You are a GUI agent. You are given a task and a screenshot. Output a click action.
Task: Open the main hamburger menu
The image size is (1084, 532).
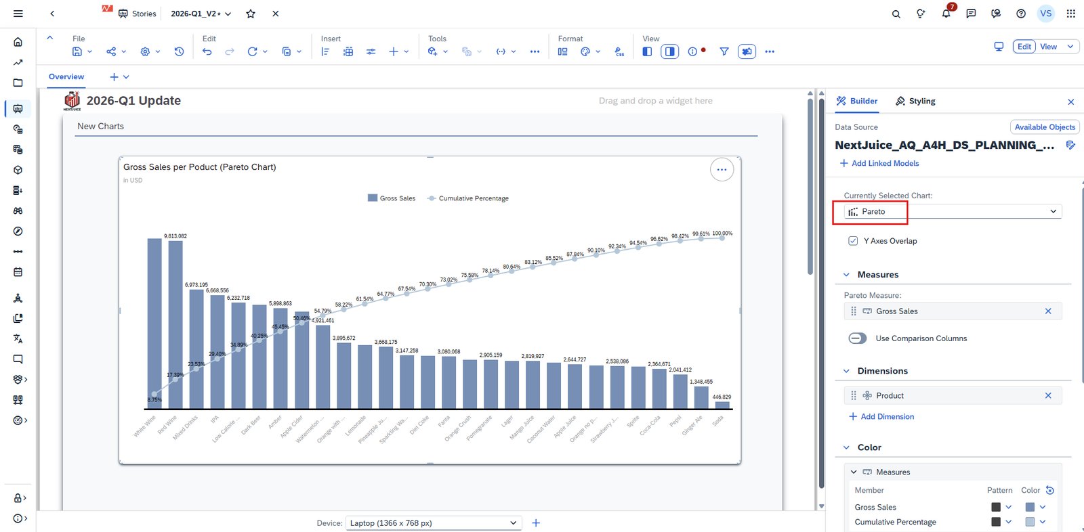[x=18, y=14]
